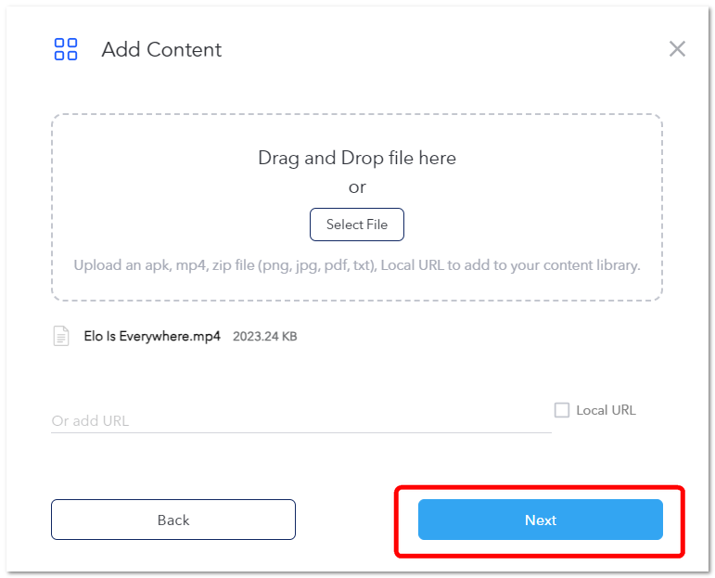Close the Add Content dialog with X
The height and width of the screenshot is (578, 715).
click(x=677, y=49)
